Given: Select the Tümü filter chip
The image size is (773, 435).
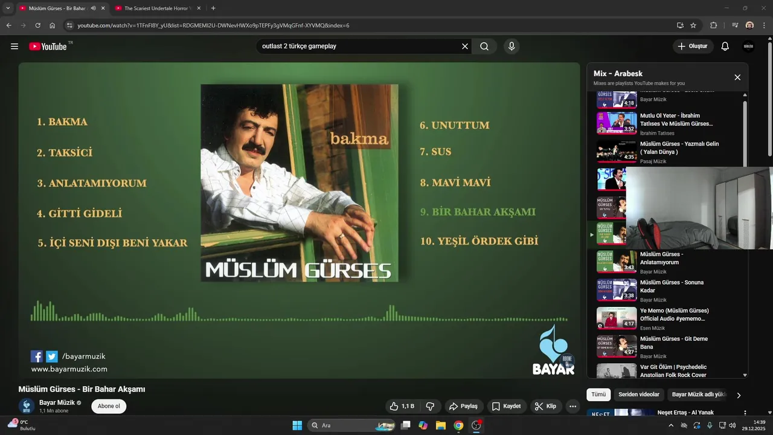Looking at the screenshot, I should (598, 395).
